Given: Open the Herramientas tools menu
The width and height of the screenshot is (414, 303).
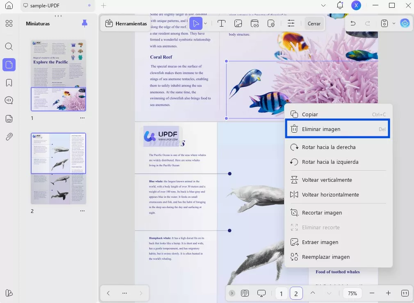Looking at the screenshot, I should (x=126, y=23).
